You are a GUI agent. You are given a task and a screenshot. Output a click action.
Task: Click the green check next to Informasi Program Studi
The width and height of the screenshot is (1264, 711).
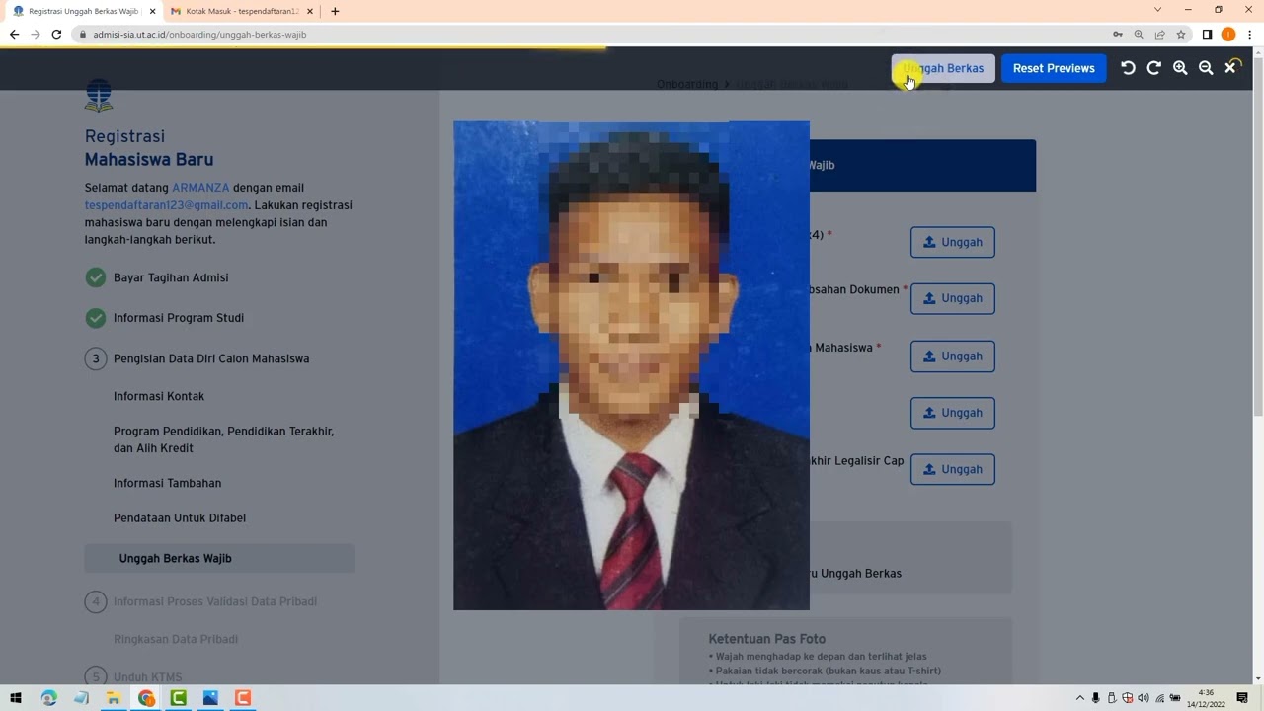coord(96,318)
